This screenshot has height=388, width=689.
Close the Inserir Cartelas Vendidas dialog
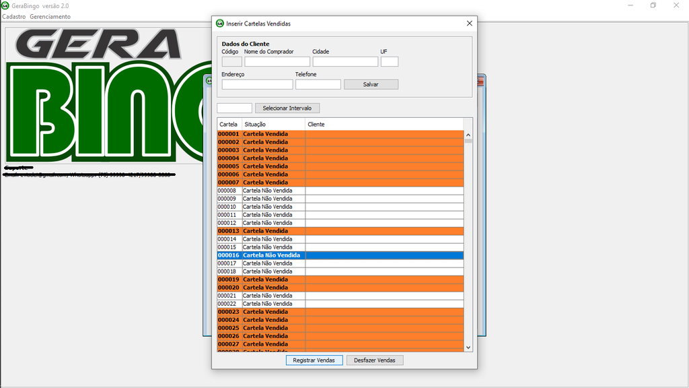(469, 24)
